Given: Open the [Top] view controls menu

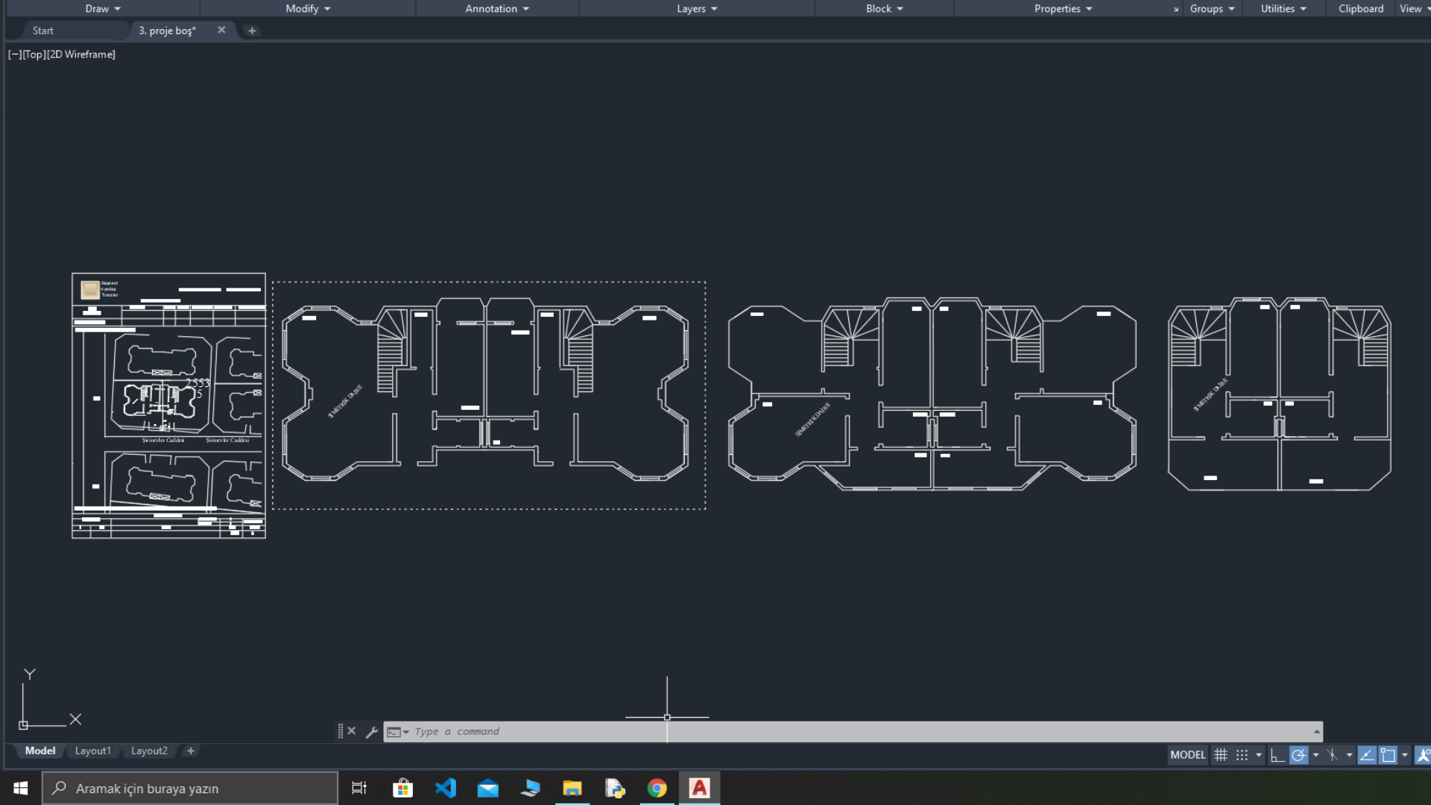Looking at the screenshot, I should [x=34, y=54].
